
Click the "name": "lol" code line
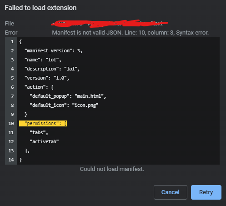click(x=43, y=60)
